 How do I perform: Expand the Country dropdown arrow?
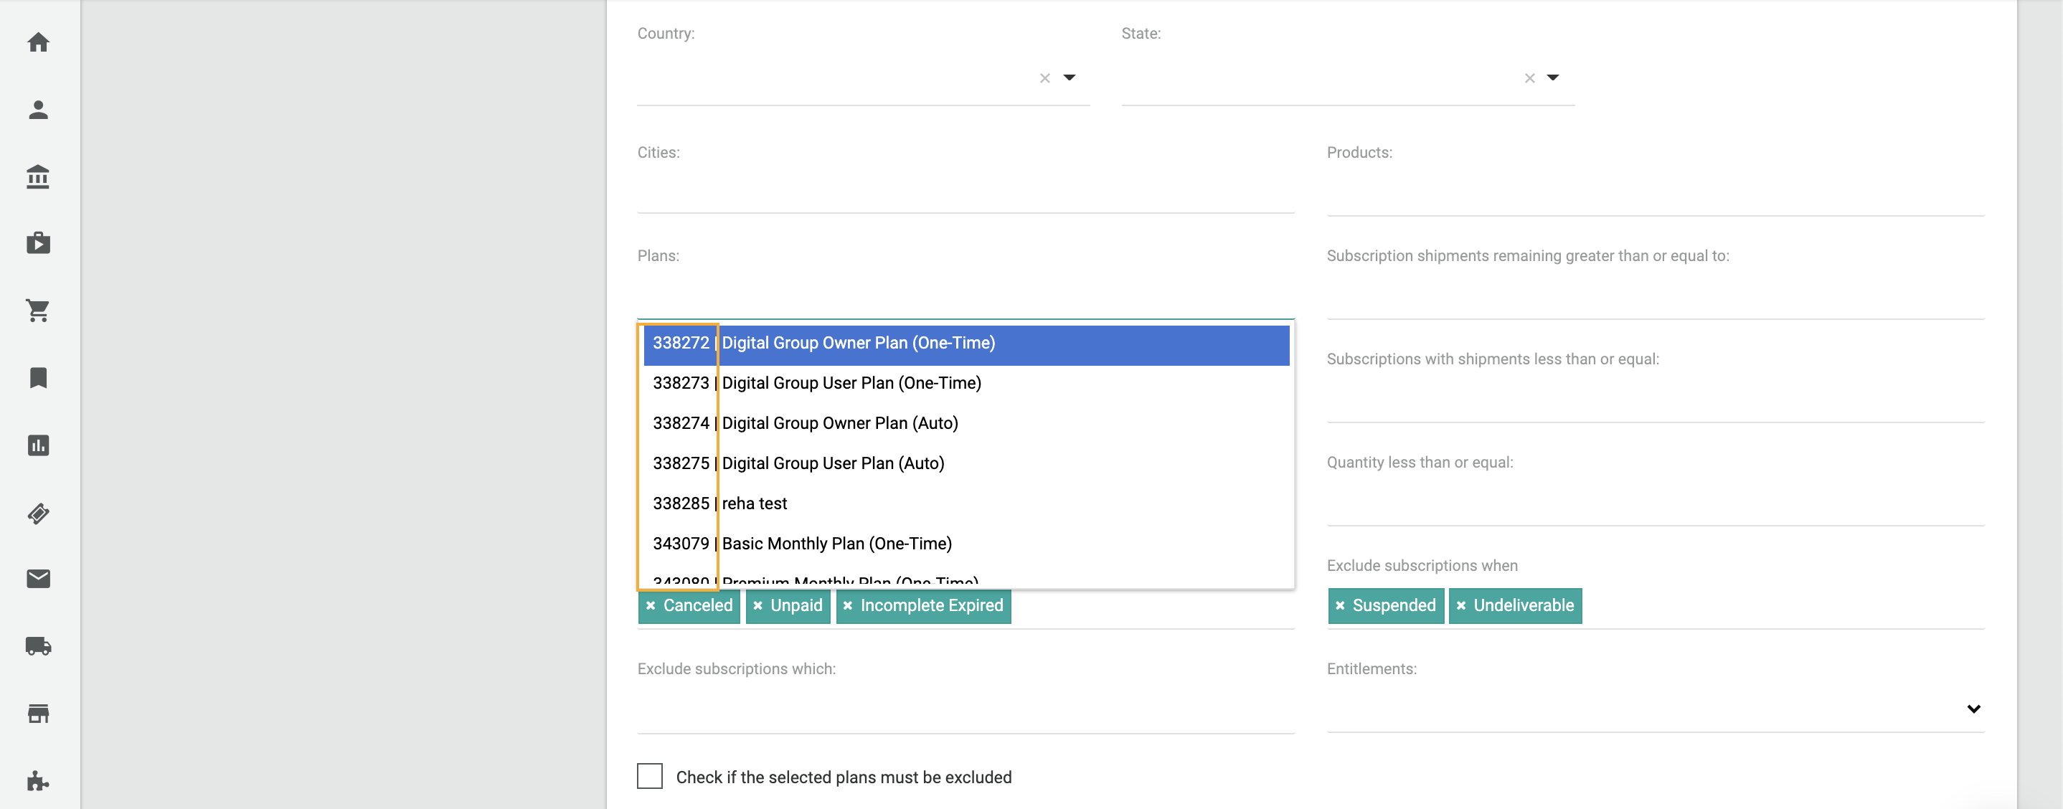coord(1069,77)
